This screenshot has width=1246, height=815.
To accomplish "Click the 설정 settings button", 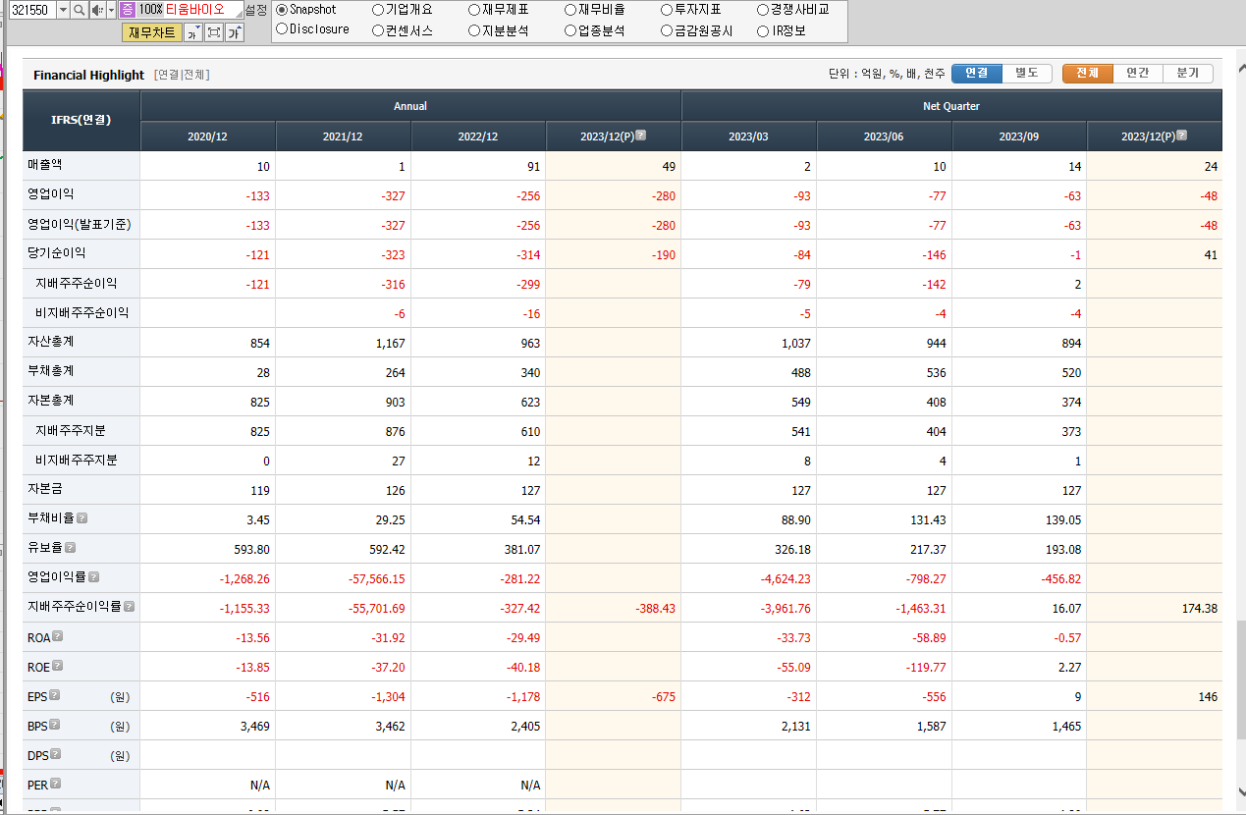I will (x=255, y=10).
